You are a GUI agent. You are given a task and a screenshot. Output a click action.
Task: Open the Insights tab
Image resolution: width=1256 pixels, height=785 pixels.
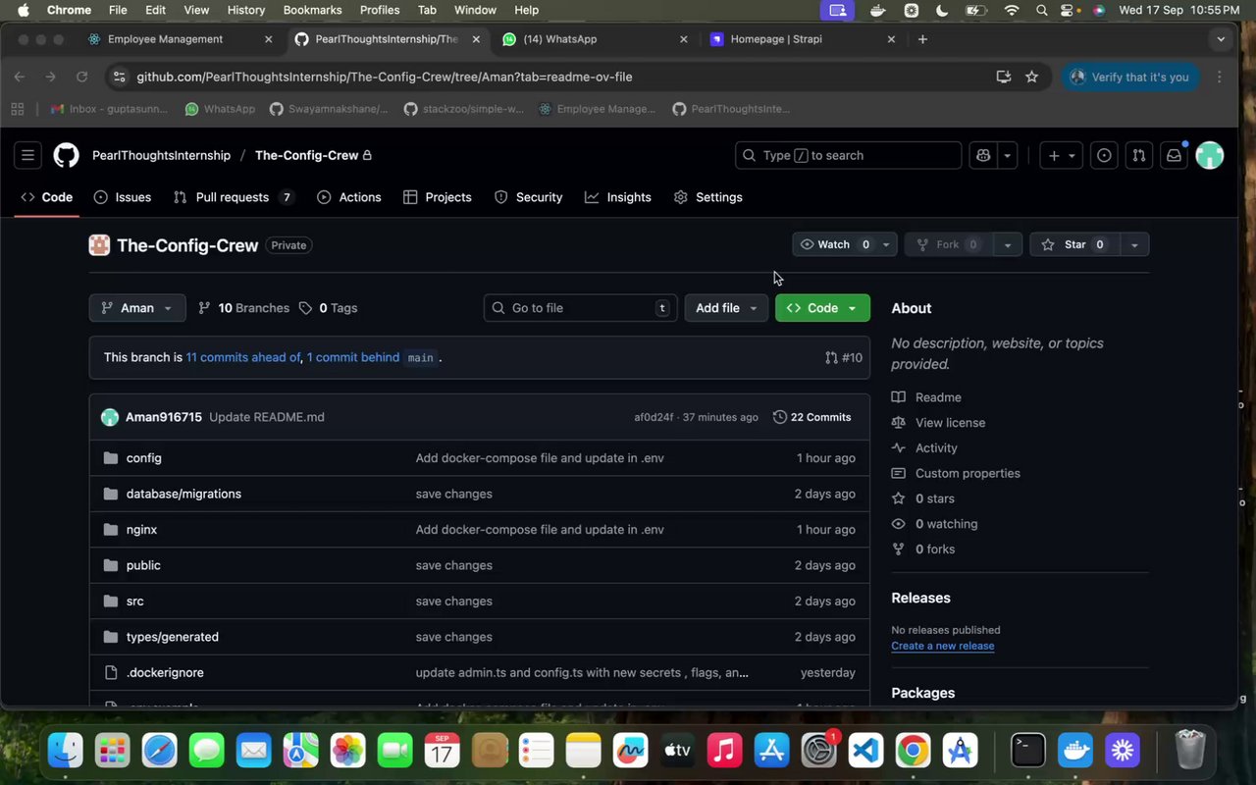pyautogui.click(x=618, y=197)
